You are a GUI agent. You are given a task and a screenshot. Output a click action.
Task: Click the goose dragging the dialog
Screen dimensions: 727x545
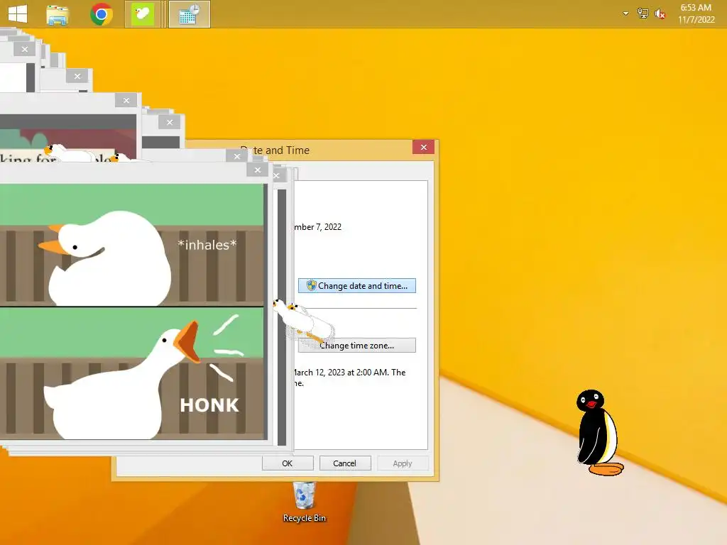[x=304, y=321]
